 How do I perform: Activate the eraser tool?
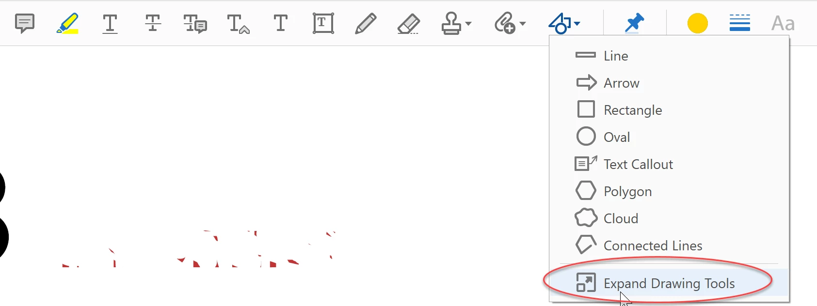pyautogui.click(x=409, y=23)
